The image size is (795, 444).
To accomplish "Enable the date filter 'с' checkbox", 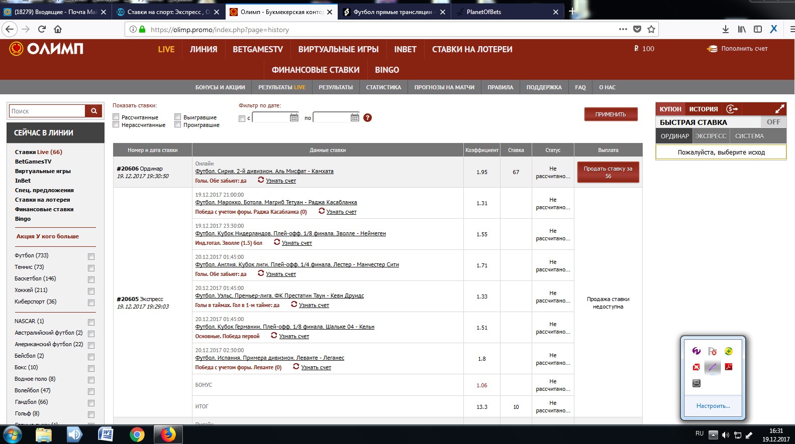I will click(x=242, y=118).
